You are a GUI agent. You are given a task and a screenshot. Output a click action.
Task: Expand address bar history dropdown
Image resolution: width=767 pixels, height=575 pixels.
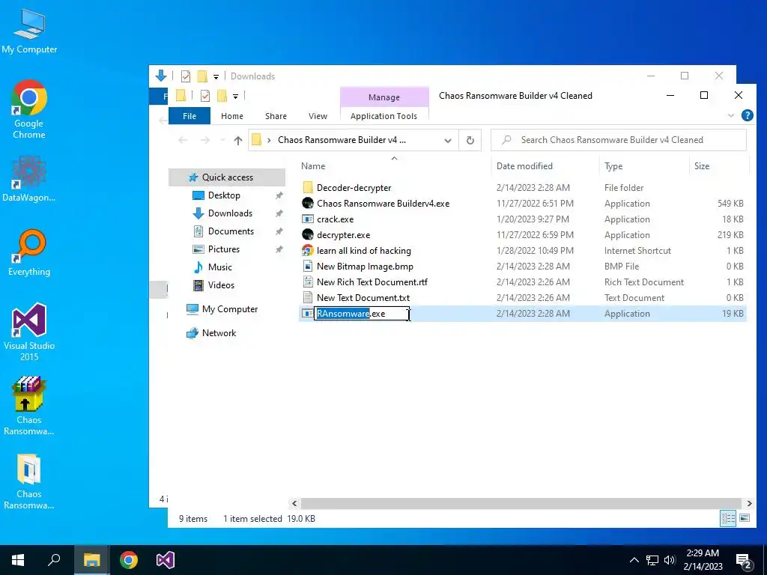tap(448, 140)
